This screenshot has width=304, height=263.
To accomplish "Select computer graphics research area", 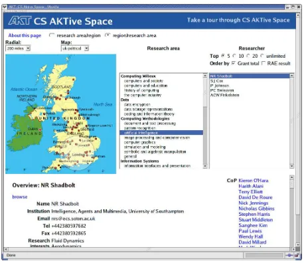I will 139,142.
